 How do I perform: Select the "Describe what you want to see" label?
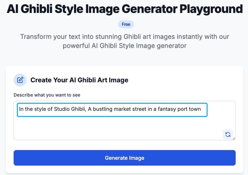tap(47, 95)
